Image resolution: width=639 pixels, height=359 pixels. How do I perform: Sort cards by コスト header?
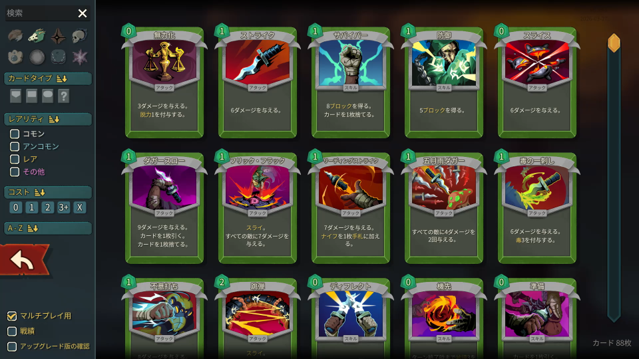click(x=48, y=192)
